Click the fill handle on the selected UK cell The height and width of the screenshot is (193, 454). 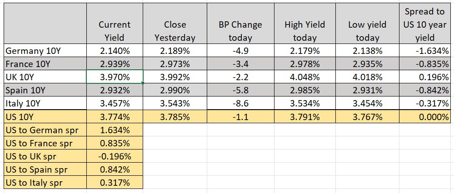[143, 83]
